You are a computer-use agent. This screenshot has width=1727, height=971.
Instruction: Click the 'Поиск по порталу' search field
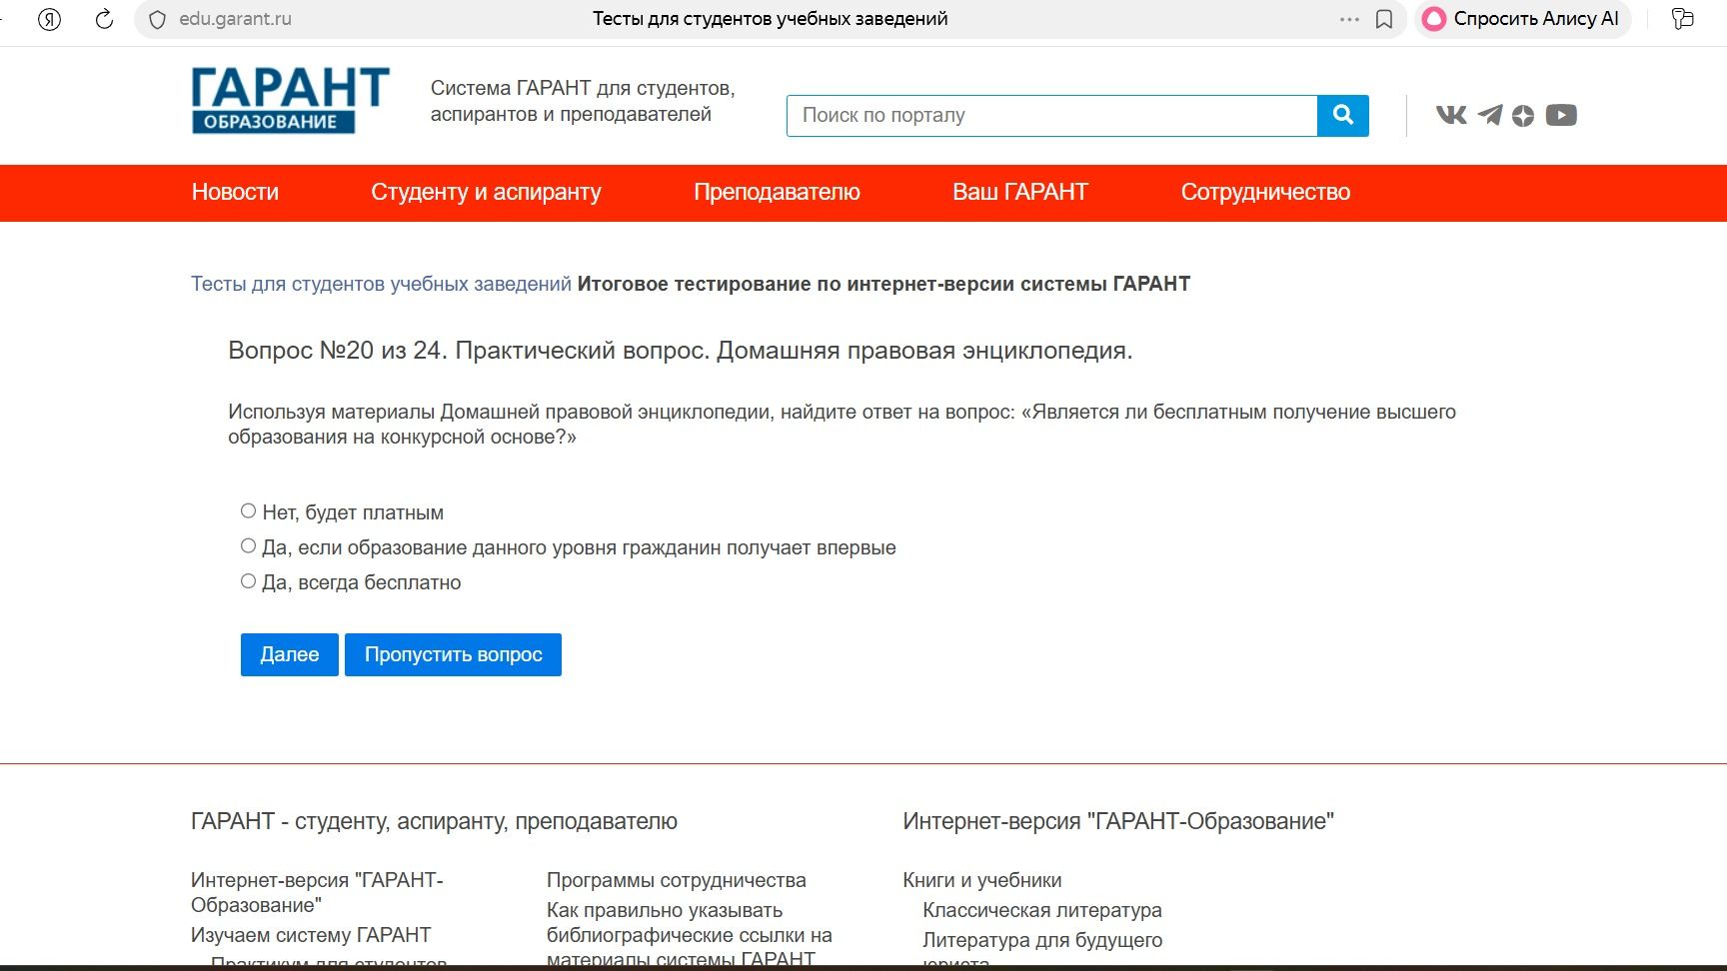(1051, 116)
